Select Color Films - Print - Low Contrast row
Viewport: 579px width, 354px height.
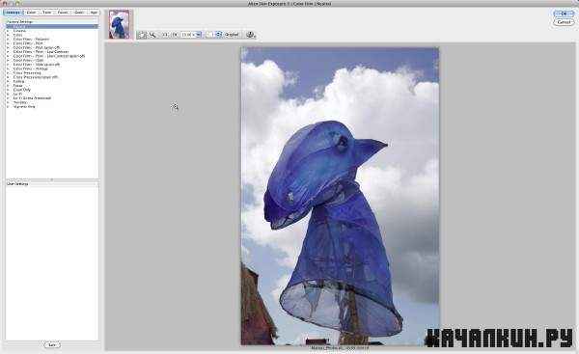point(52,52)
